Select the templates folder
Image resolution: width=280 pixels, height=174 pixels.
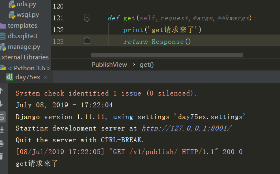click(22, 25)
